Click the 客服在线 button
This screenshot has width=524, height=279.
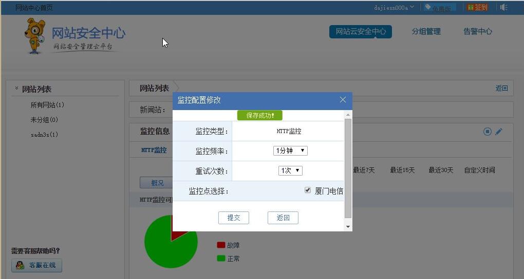tap(37, 265)
